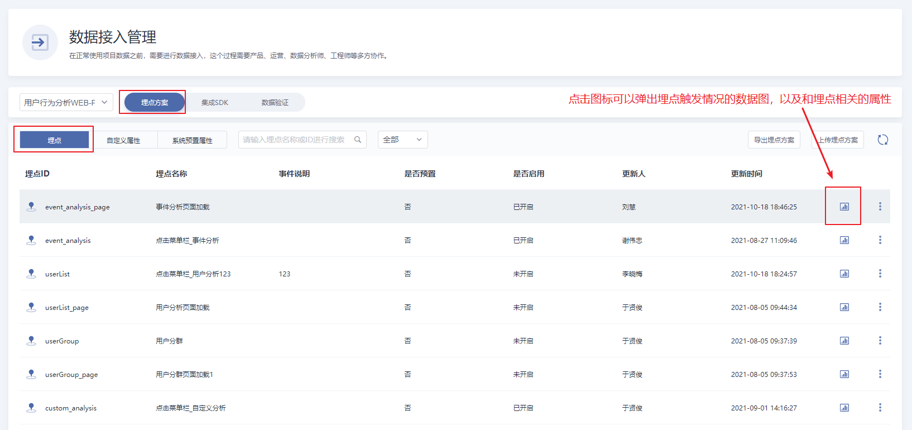Select the event_analysis_page ID cell
Image resolution: width=912 pixels, height=430 pixels.
click(78, 207)
